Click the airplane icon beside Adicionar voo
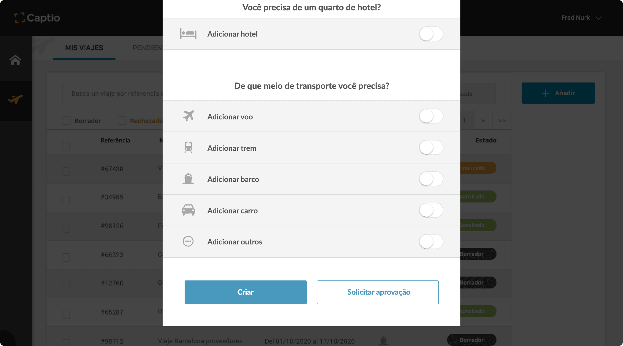 188,116
